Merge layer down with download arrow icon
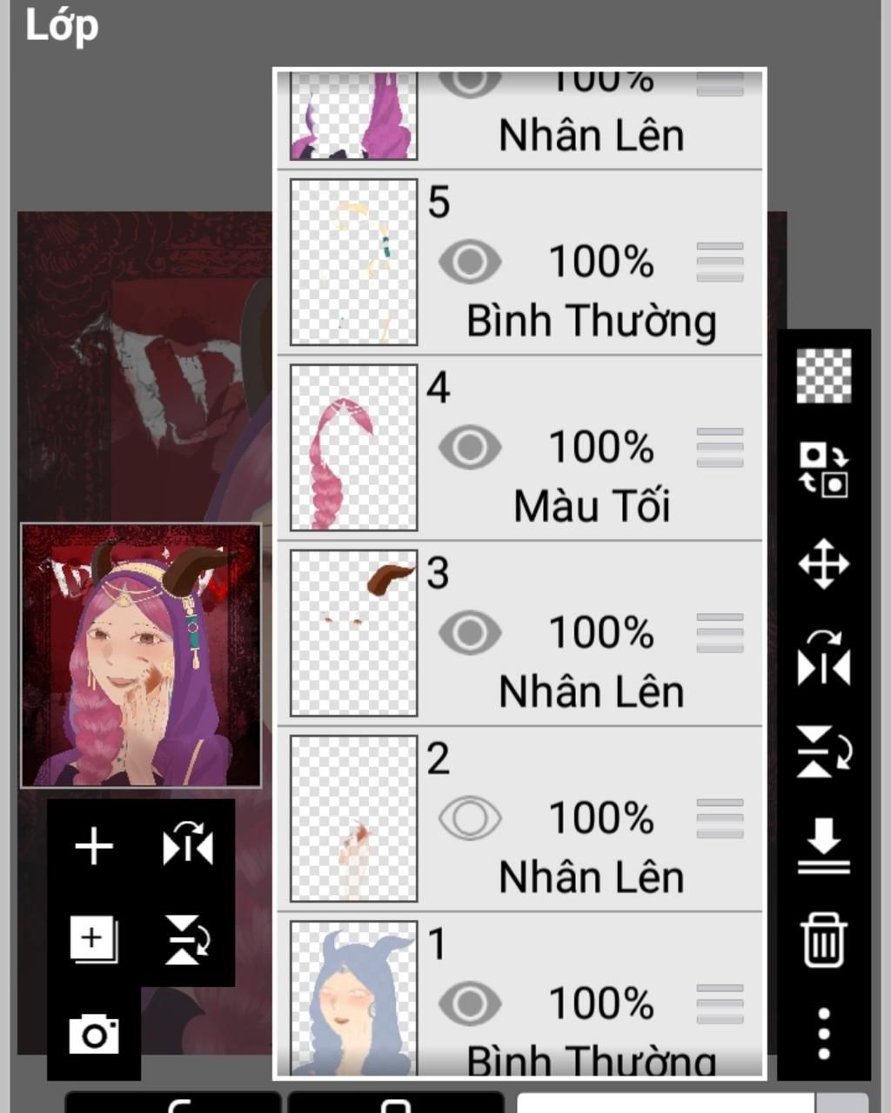Screen dimensions: 891x1113 click(x=824, y=845)
